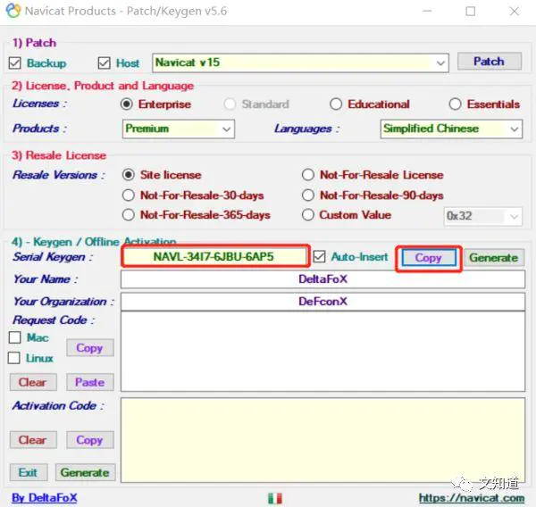Click the Your Organization field with DeFconX
Viewport: 536px width, 507px height.
click(x=323, y=302)
